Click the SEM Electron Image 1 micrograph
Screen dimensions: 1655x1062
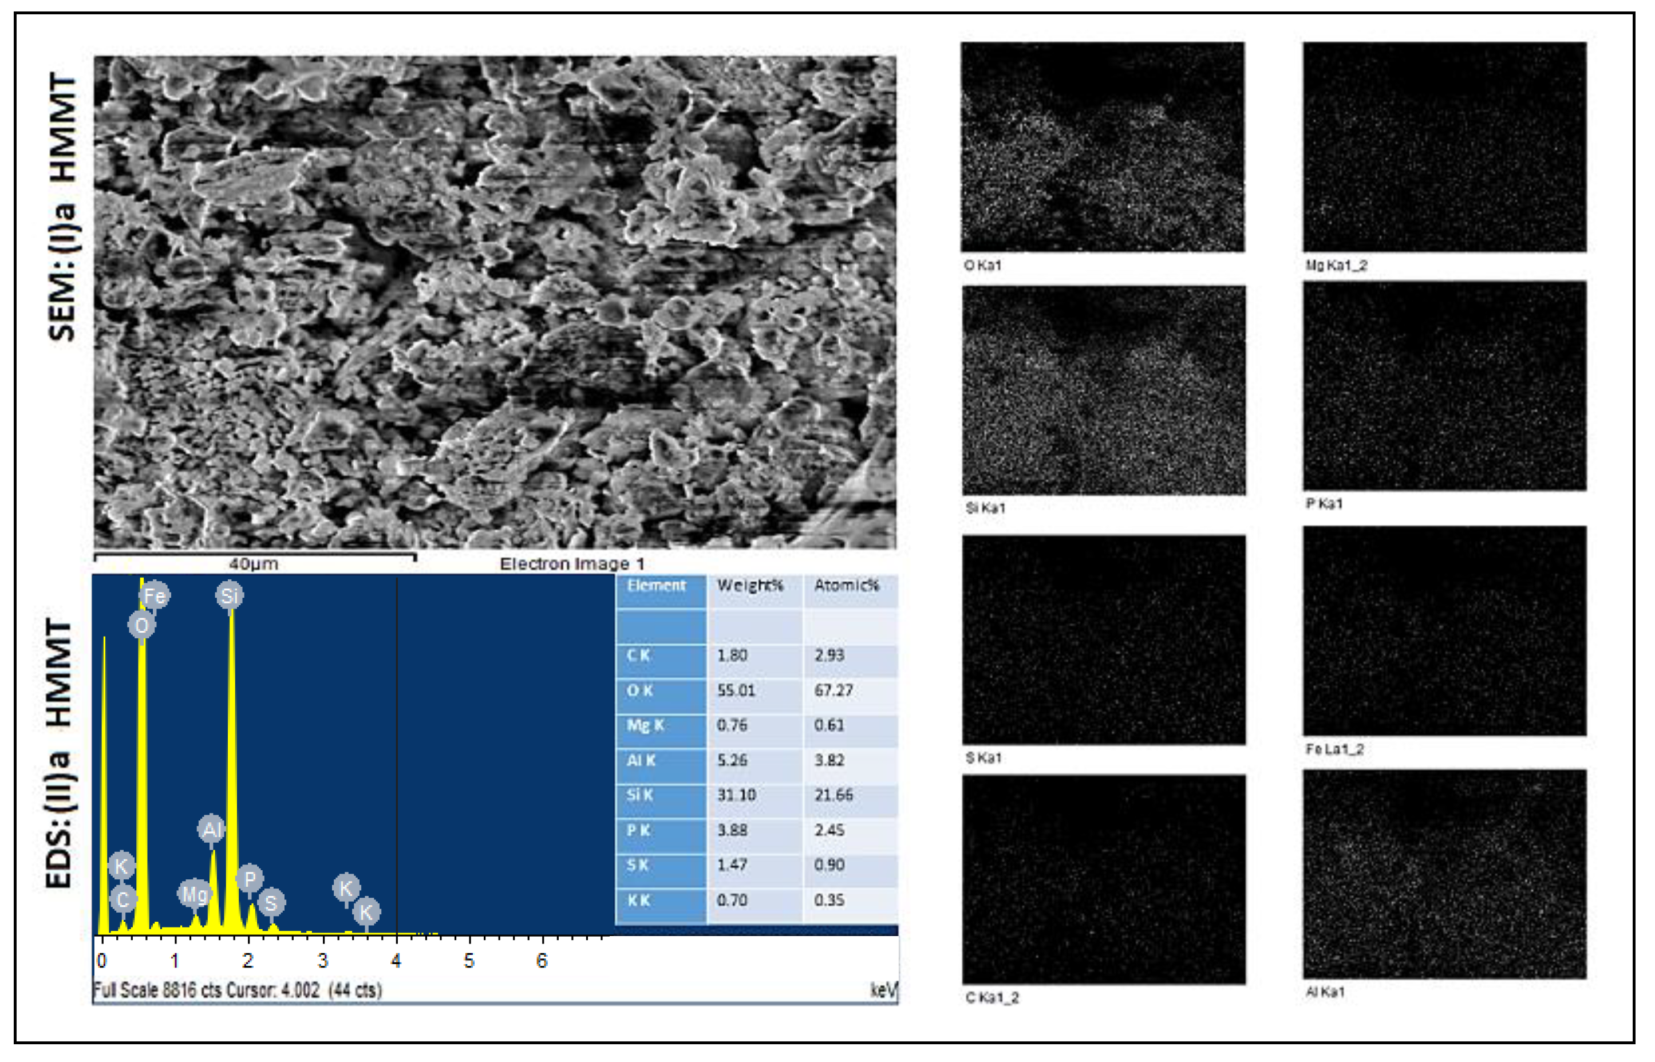[x=495, y=302]
